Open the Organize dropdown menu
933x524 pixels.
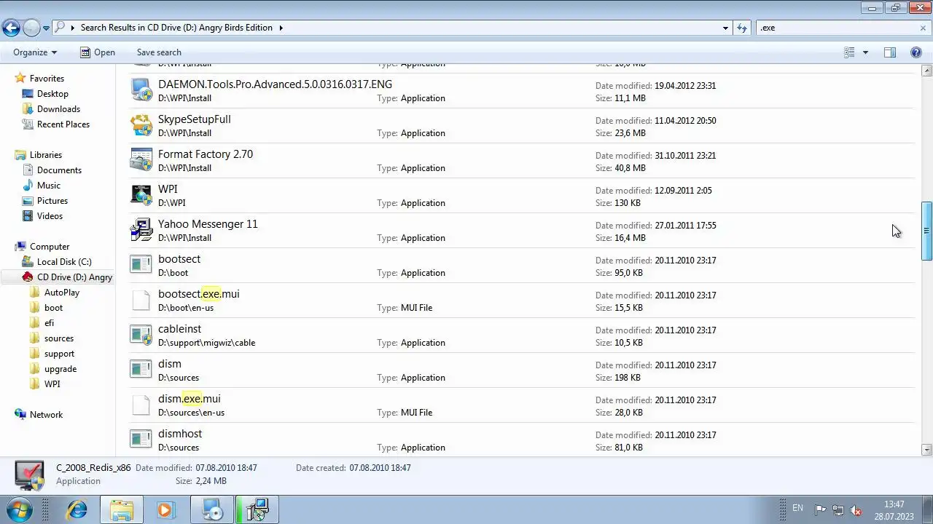(35, 52)
